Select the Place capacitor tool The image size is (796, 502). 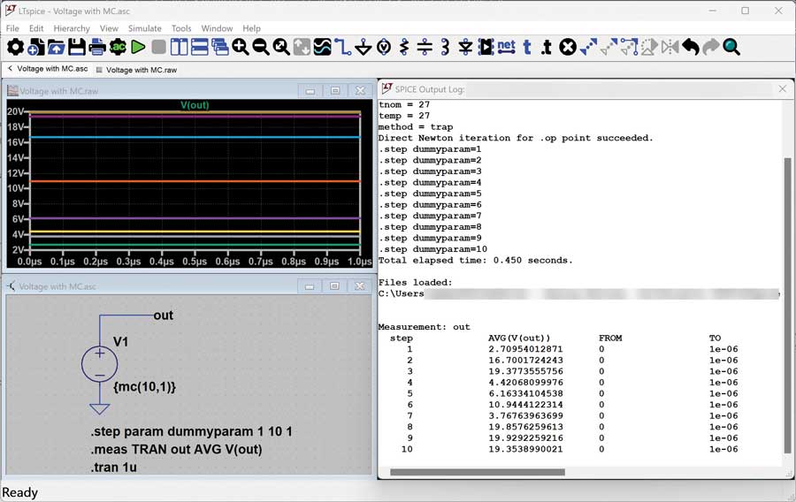click(x=425, y=47)
